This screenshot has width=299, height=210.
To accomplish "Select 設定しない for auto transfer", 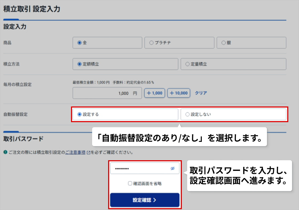I will [x=187, y=114].
